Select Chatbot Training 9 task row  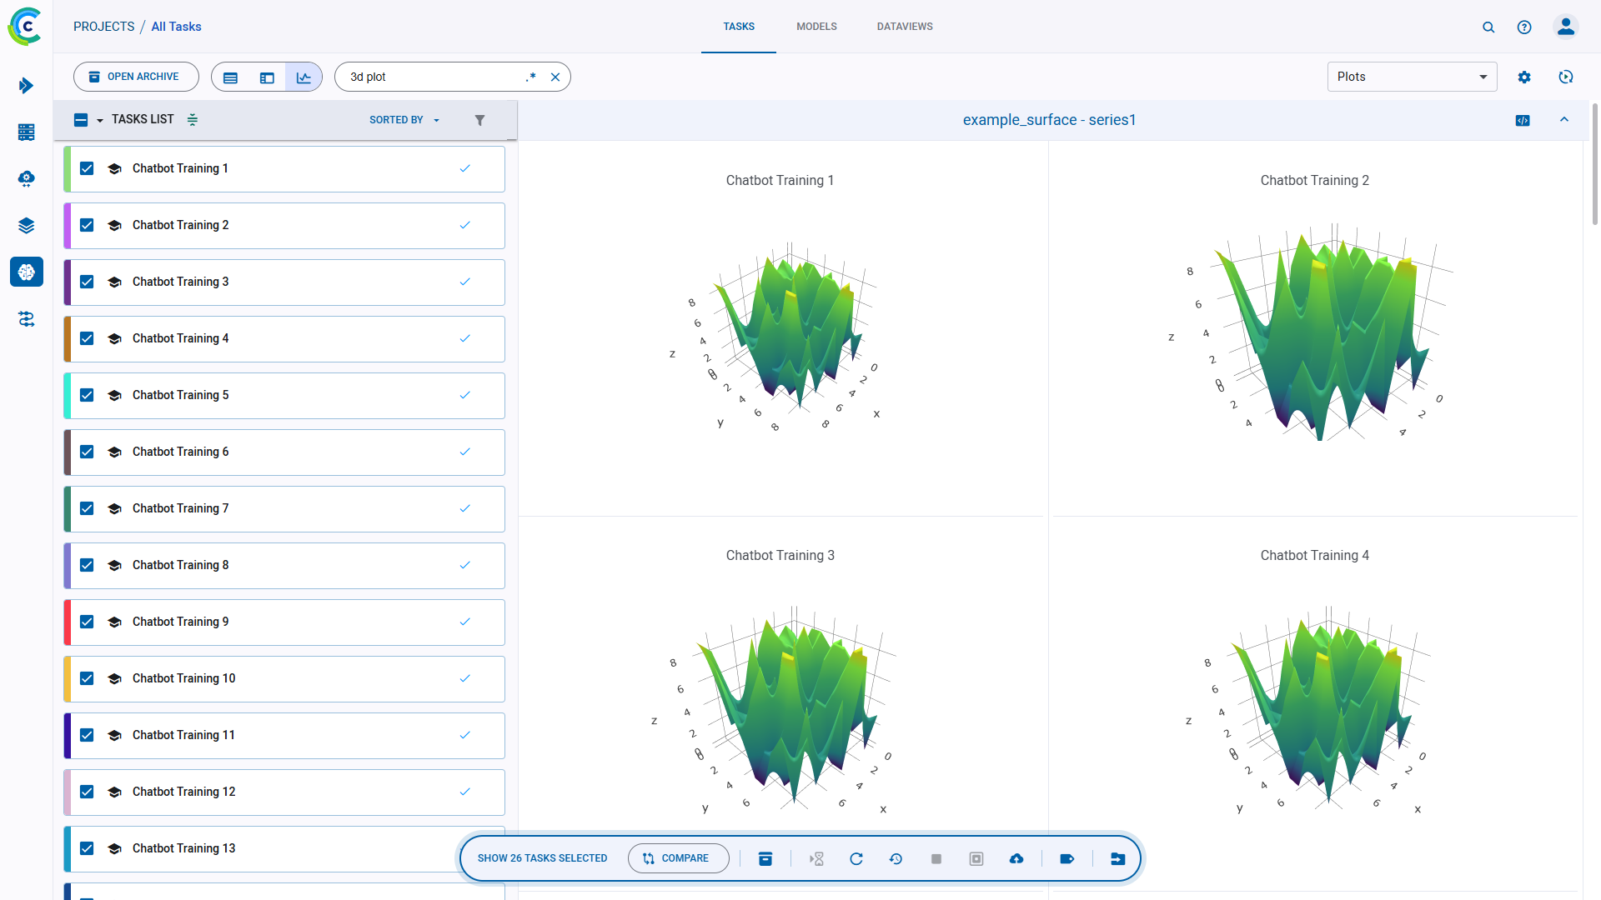[x=284, y=622]
